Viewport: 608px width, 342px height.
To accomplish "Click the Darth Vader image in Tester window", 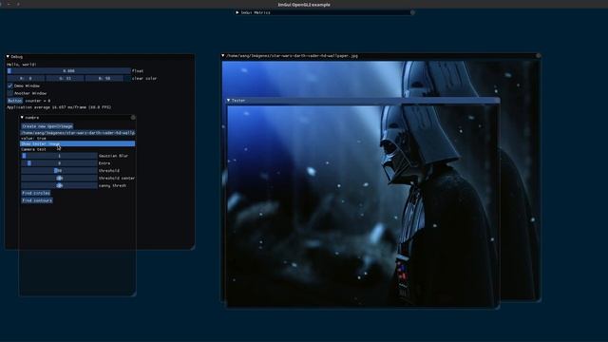I will [x=362, y=205].
